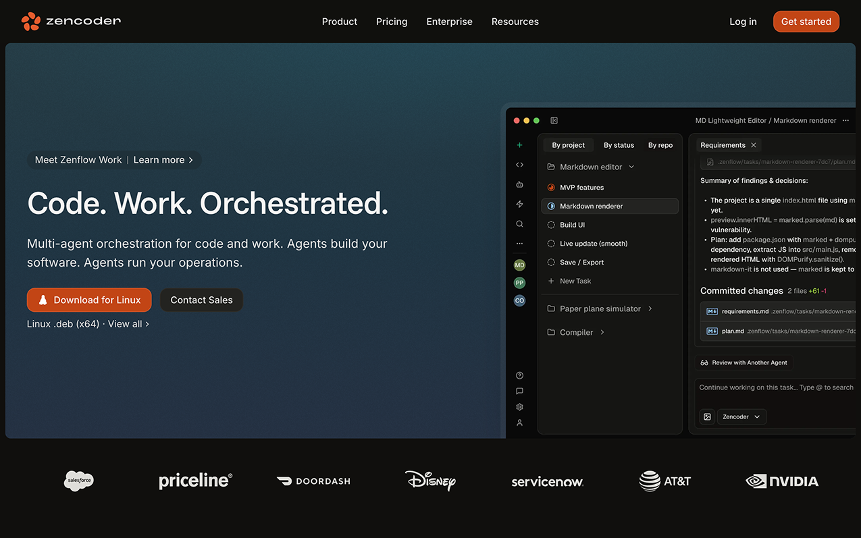Select the MVP features task
The image size is (861, 538).
[610, 188]
